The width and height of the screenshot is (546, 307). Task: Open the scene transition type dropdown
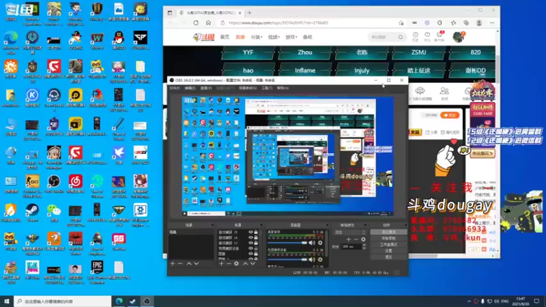point(349,232)
